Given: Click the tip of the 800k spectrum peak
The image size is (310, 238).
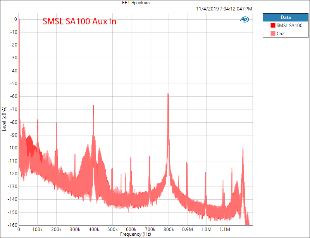Looking at the screenshot, I should (x=168, y=94).
